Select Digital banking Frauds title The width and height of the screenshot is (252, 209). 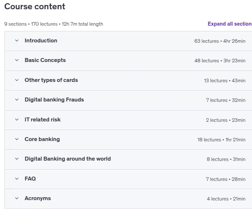click(x=54, y=100)
